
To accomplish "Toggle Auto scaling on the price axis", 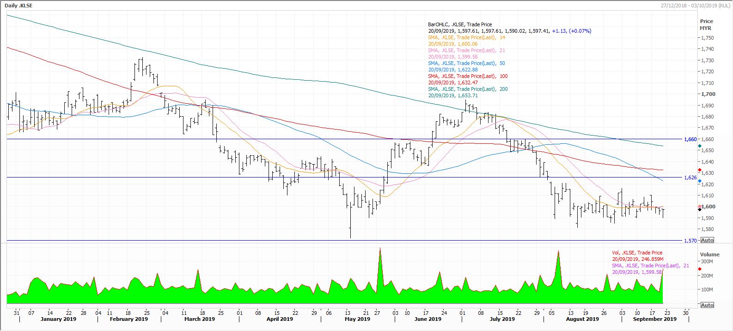I will pos(707,240).
